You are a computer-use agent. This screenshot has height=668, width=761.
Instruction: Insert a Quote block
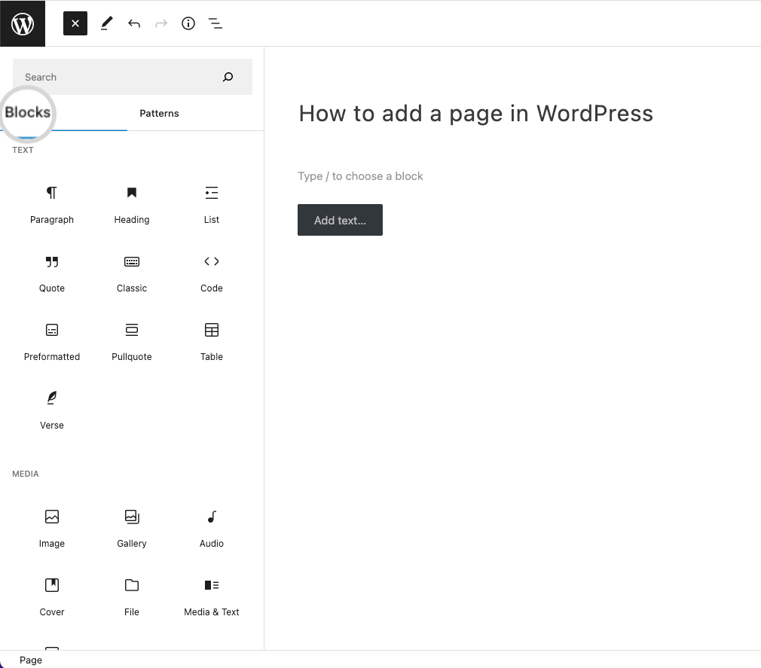tap(52, 273)
